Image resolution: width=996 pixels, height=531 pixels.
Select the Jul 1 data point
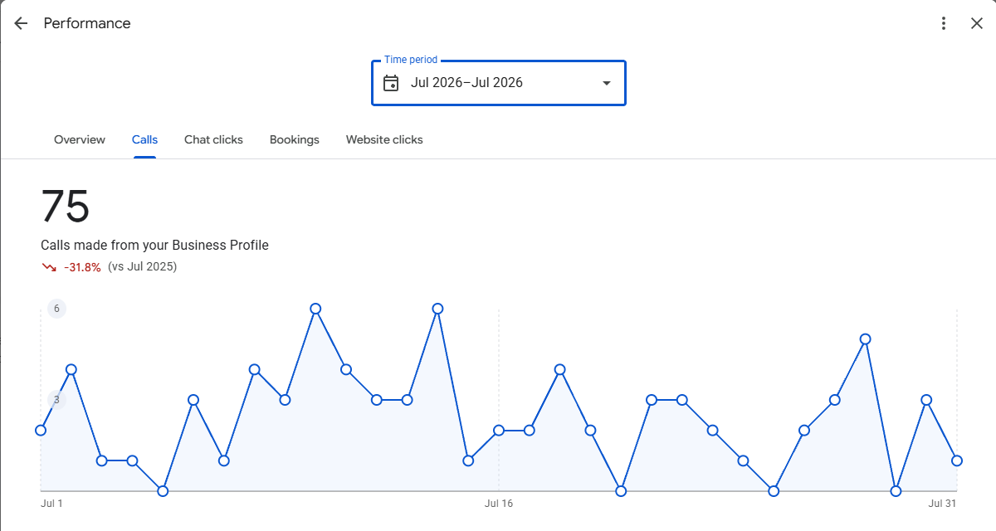[41, 430]
